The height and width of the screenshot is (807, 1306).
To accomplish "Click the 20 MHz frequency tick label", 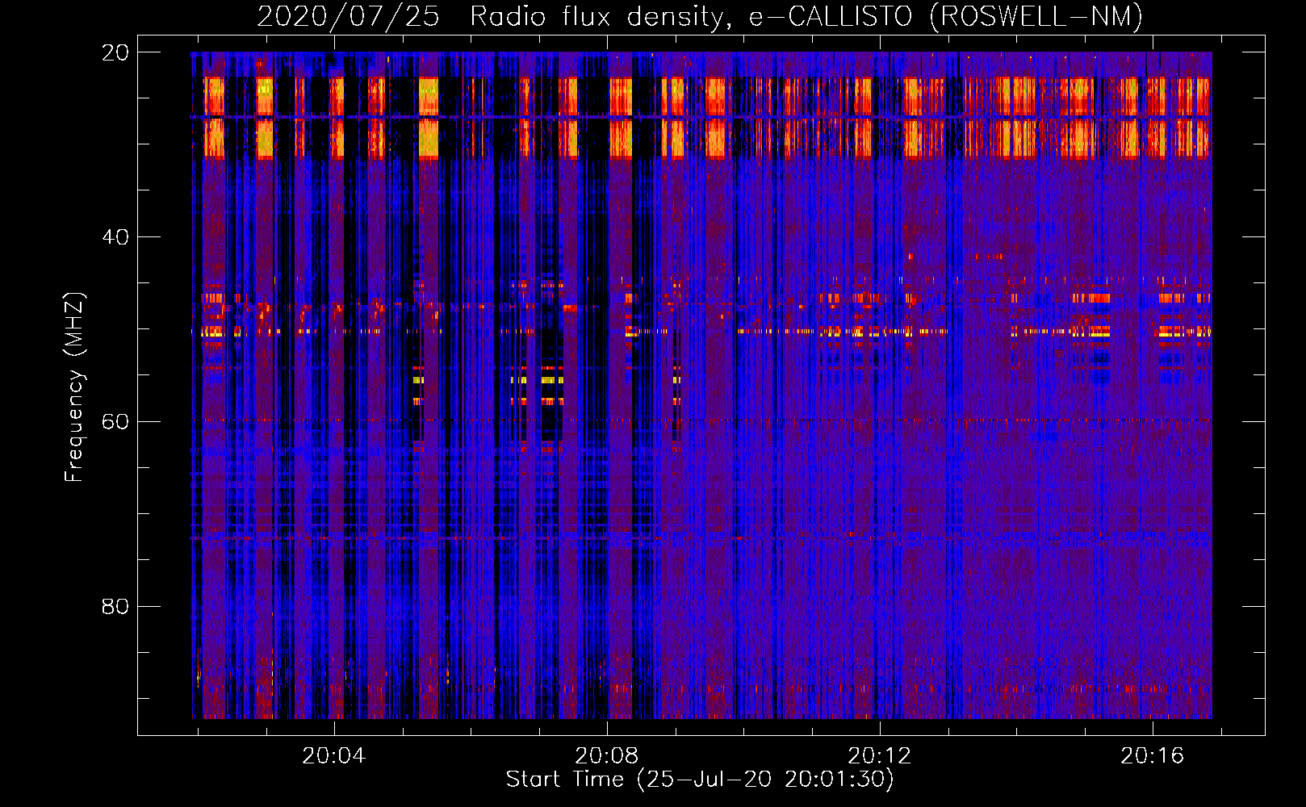I will tap(115, 52).
